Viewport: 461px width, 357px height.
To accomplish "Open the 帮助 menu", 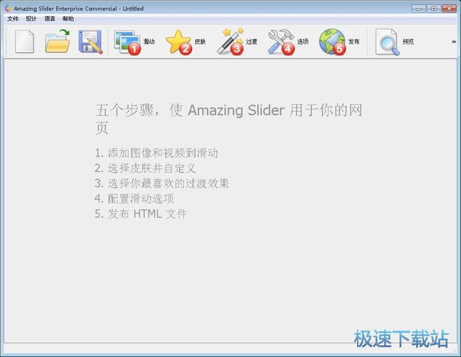I will tap(68, 19).
